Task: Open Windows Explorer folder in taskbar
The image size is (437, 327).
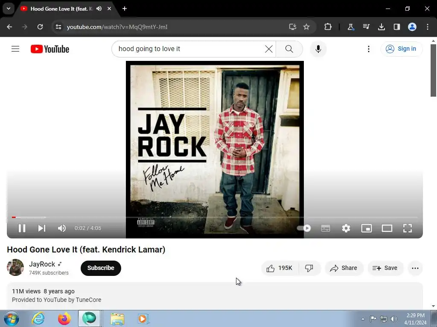Action: tap(117, 318)
